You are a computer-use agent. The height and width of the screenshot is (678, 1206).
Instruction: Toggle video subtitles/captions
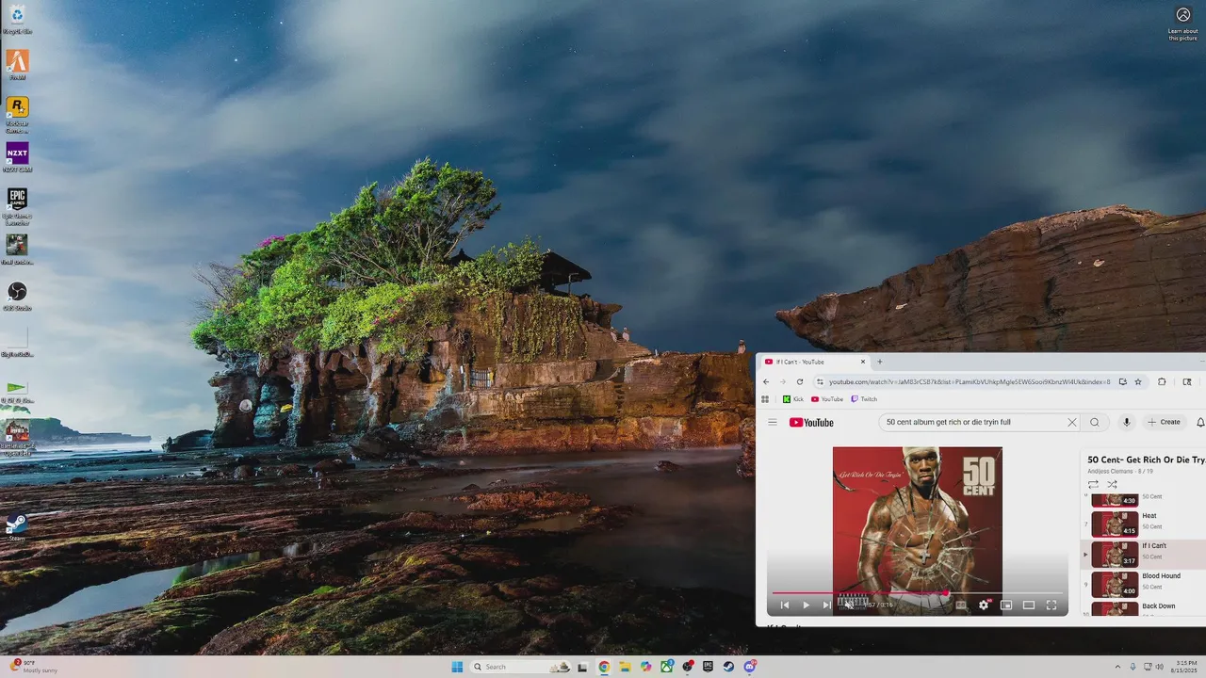point(961,605)
